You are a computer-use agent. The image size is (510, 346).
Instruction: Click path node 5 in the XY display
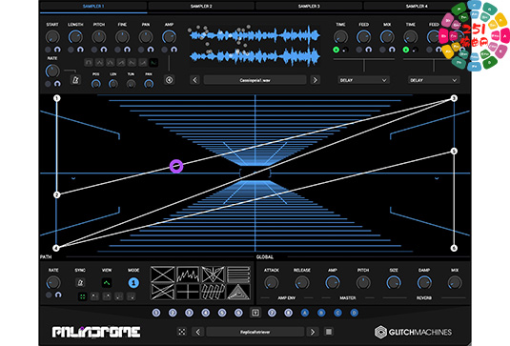click(454, 151)
